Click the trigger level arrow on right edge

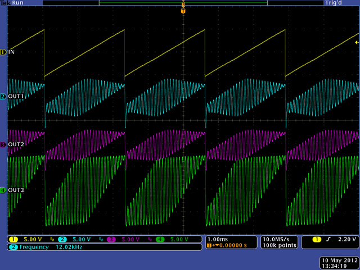[x=356, y=42]
